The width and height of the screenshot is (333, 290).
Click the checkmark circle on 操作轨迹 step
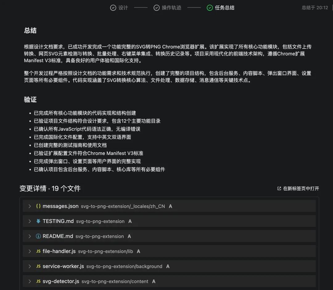(x=157, y=7)
